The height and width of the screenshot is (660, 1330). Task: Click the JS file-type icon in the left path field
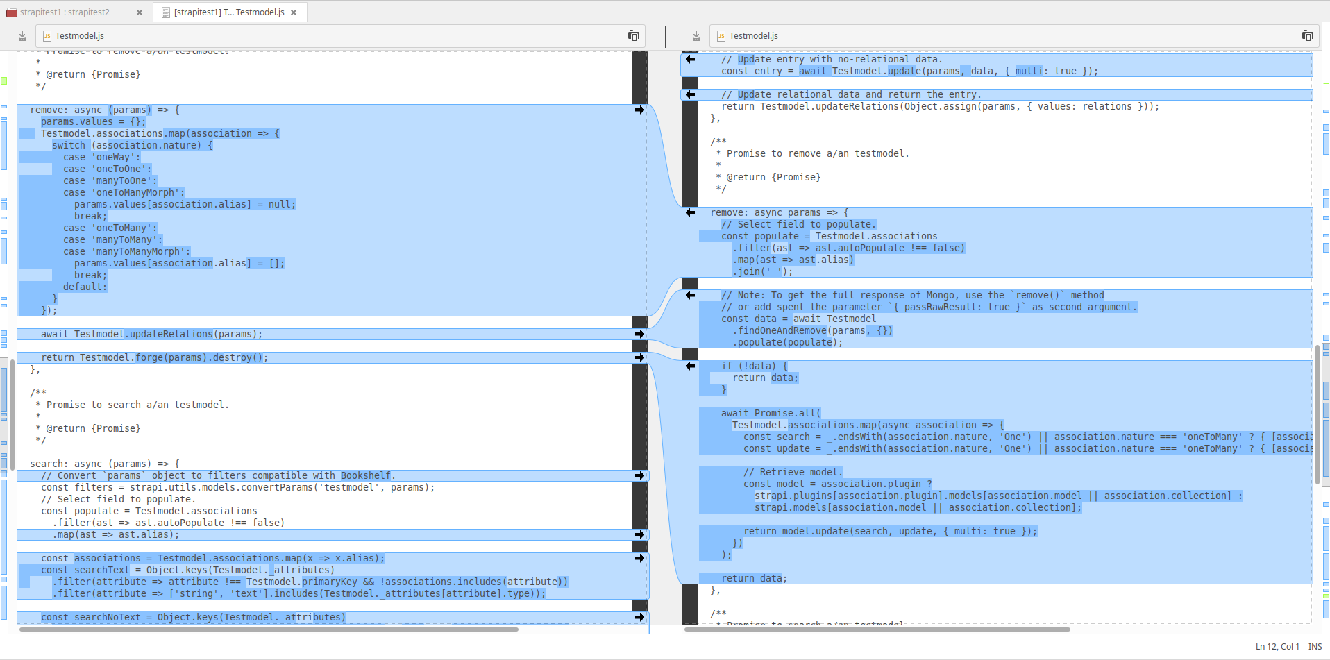[46, 35]
